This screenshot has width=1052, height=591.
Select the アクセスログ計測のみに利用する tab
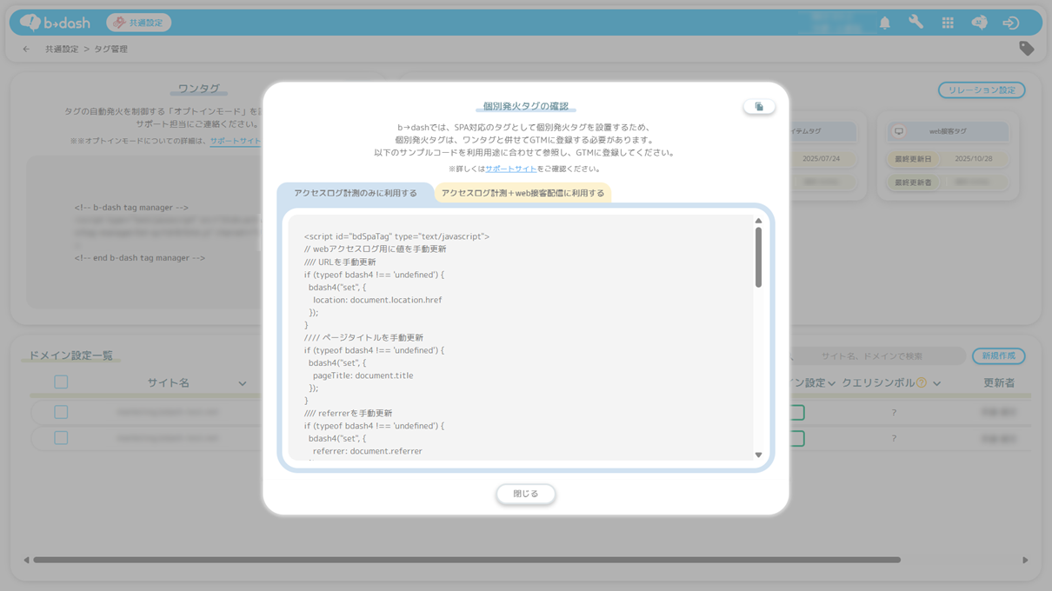[x=355, y=193]
